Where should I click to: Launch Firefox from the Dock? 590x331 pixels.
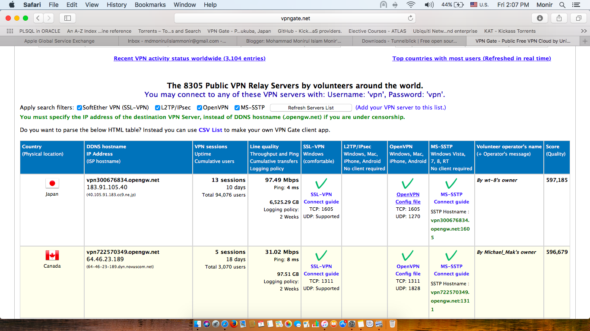pyautogui.click(x=234, y=324)
